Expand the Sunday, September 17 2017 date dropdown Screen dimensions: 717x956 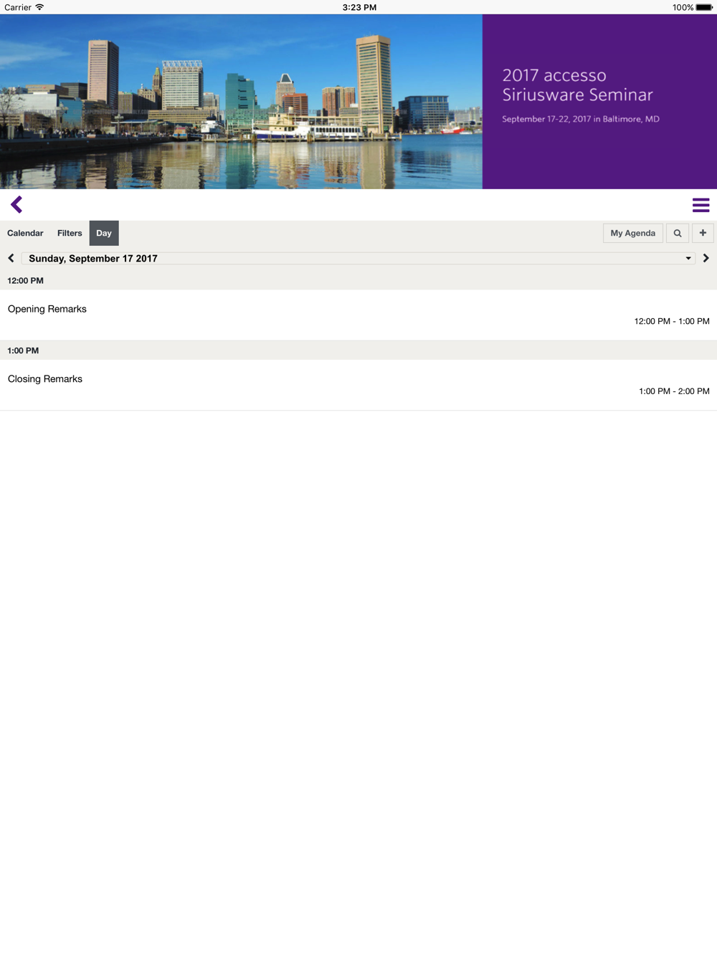click(358, 258)
